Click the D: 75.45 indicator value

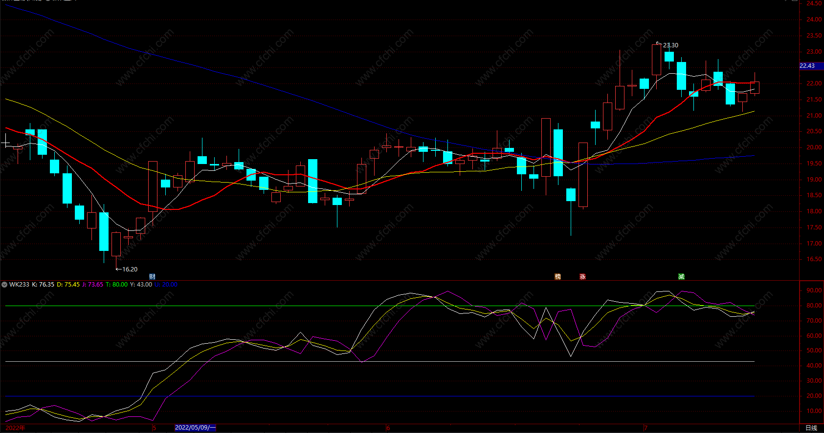68,285
